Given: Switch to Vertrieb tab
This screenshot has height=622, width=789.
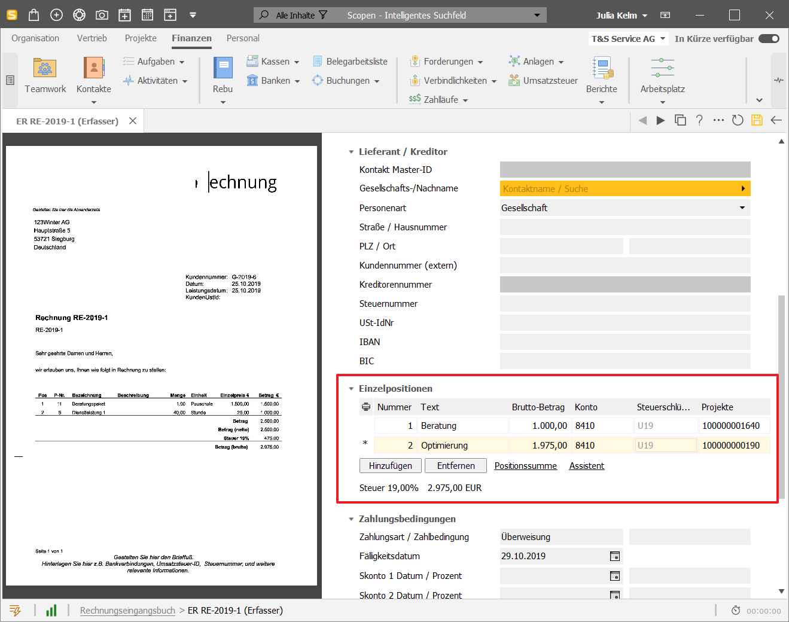Looking at the screenshot, I should click(92, 38).
